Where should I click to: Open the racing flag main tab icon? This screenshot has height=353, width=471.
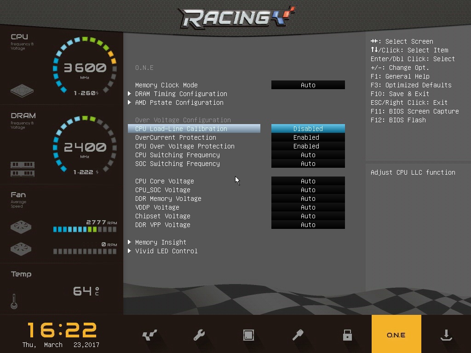(x=149, y=335)
